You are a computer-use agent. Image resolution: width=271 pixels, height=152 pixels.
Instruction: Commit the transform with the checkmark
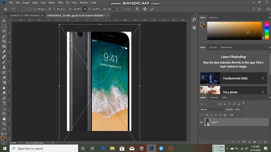(x=152, y=9)
